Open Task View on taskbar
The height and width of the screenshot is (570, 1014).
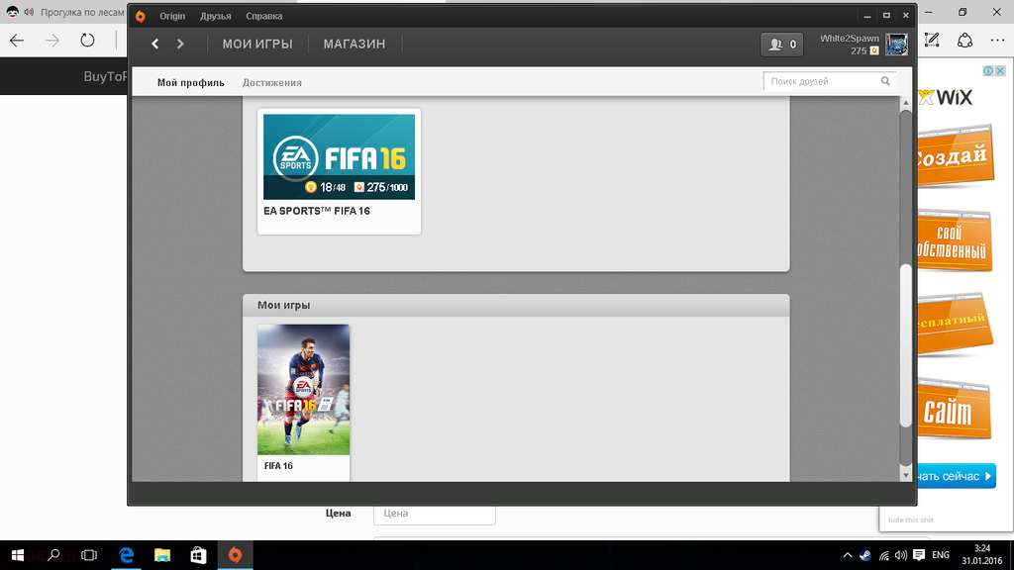pyautogui.click(x=89, y=555)
